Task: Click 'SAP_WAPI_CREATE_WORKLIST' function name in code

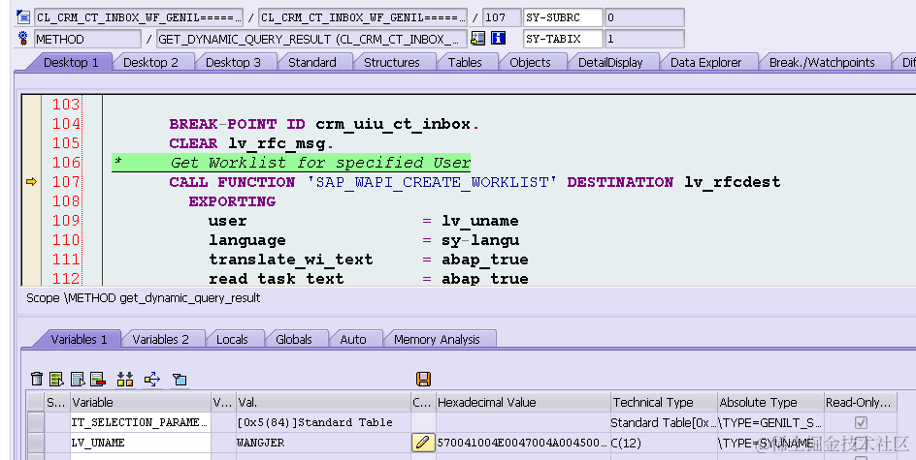Action: click(x=432, y=182)
